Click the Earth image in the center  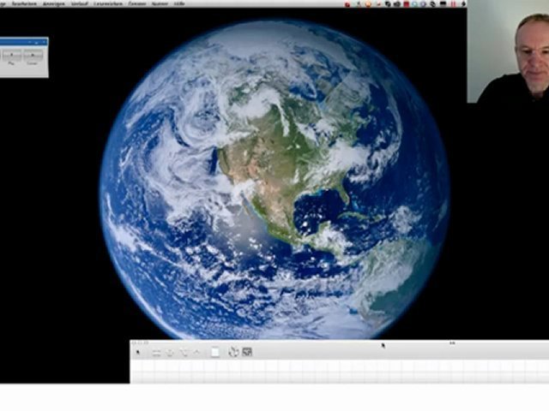coord(274,180)
